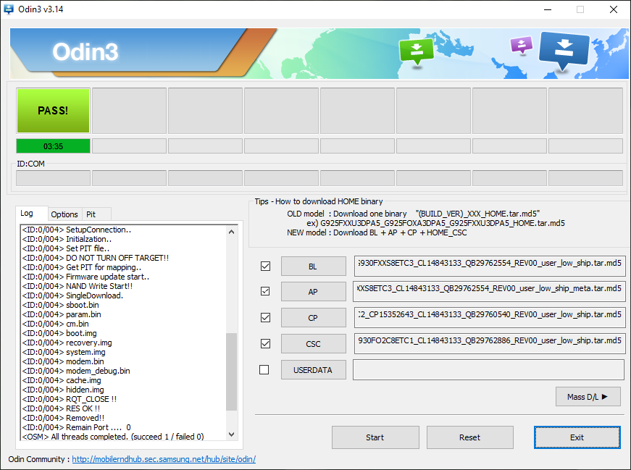
Task: Click the green download icon in banner
Action: tap(416, 51)
